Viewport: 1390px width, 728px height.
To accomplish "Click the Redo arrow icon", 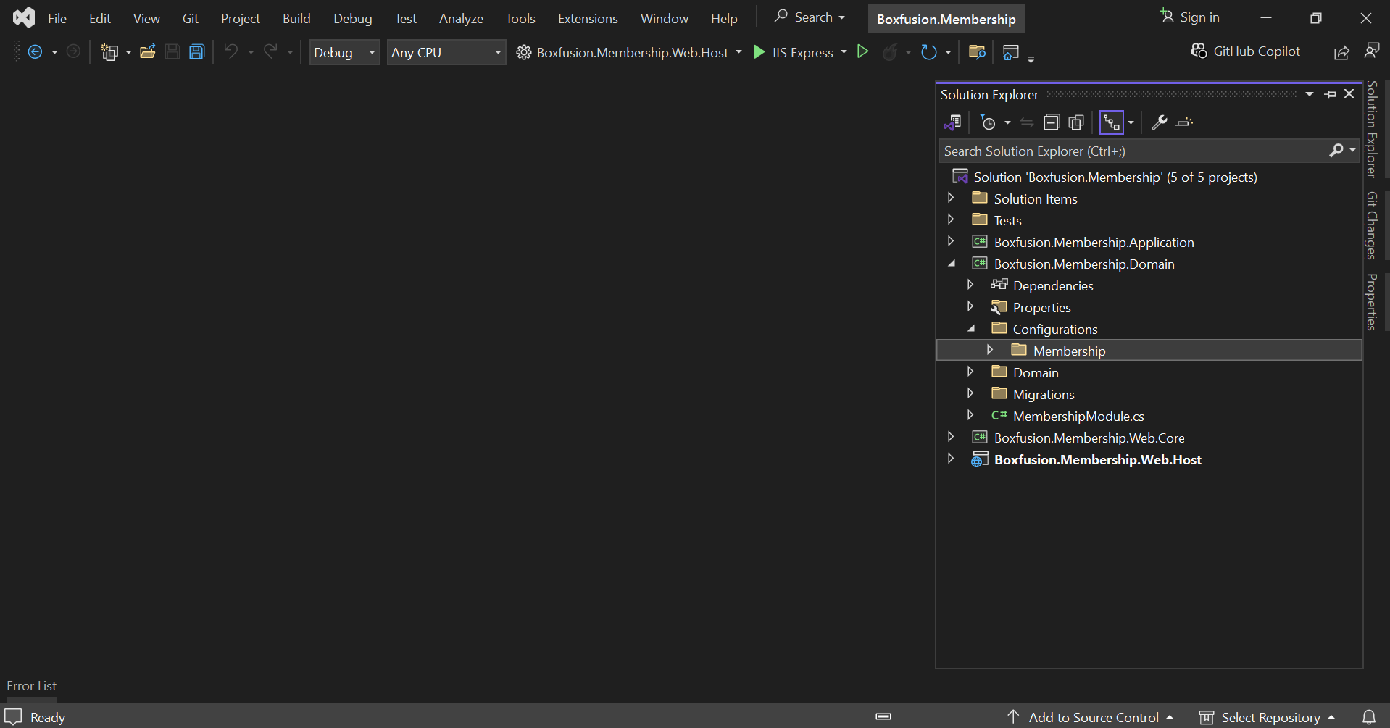I will [x=270, y=51].
